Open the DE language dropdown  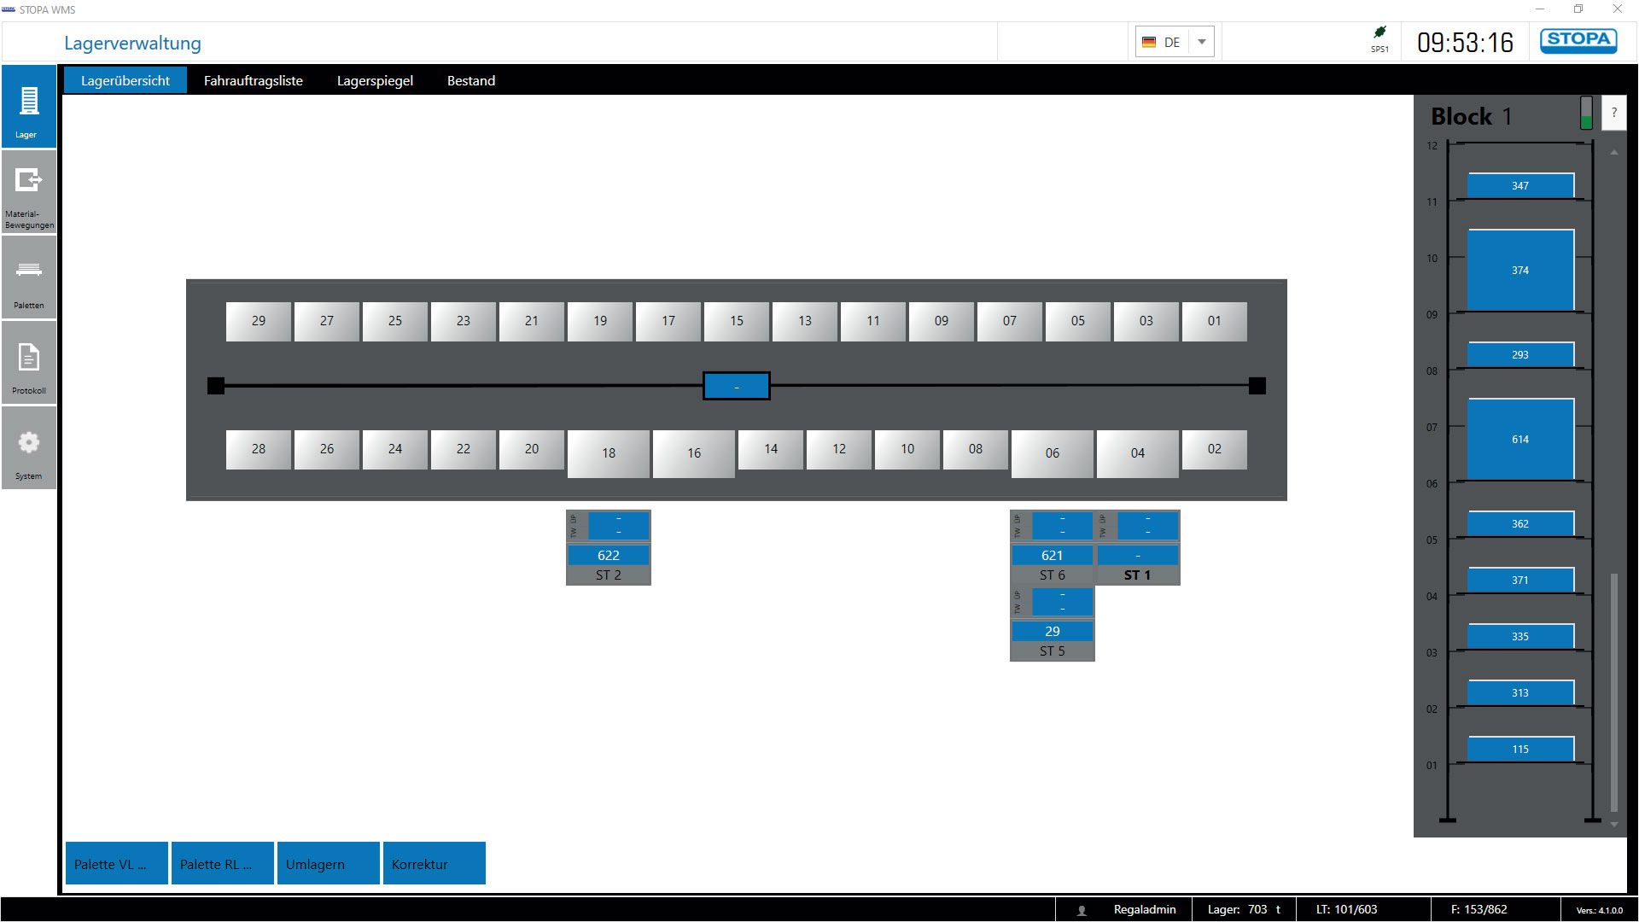click(1201, 42)
